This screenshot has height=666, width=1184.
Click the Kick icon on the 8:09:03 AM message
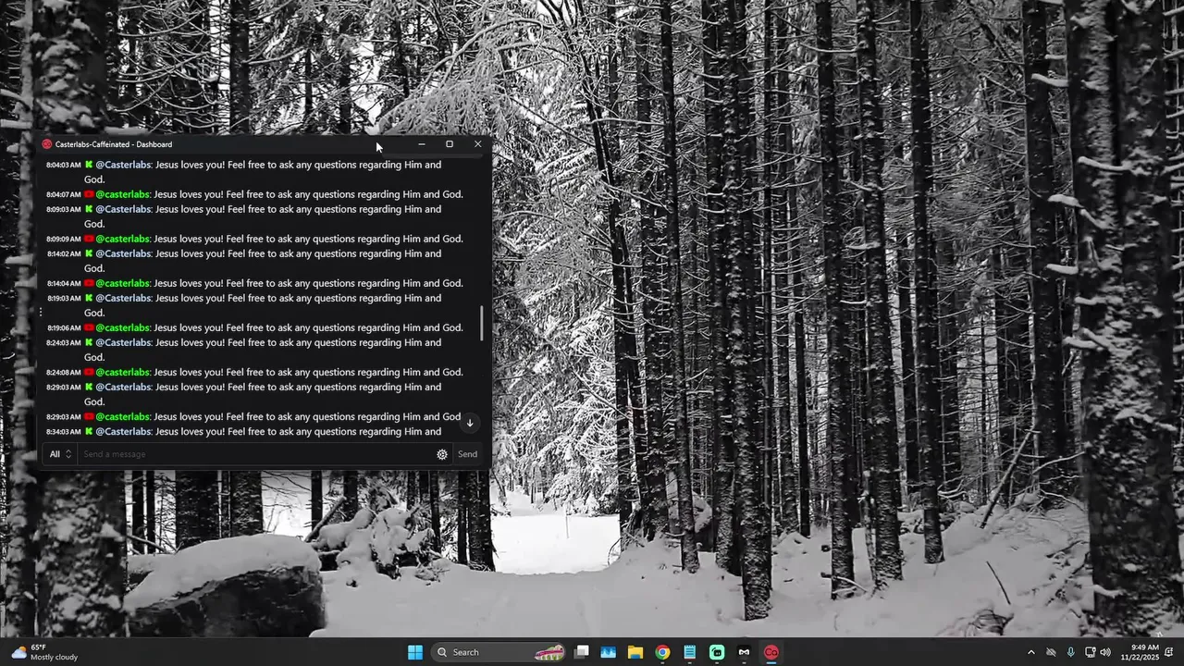coord(89,209)
